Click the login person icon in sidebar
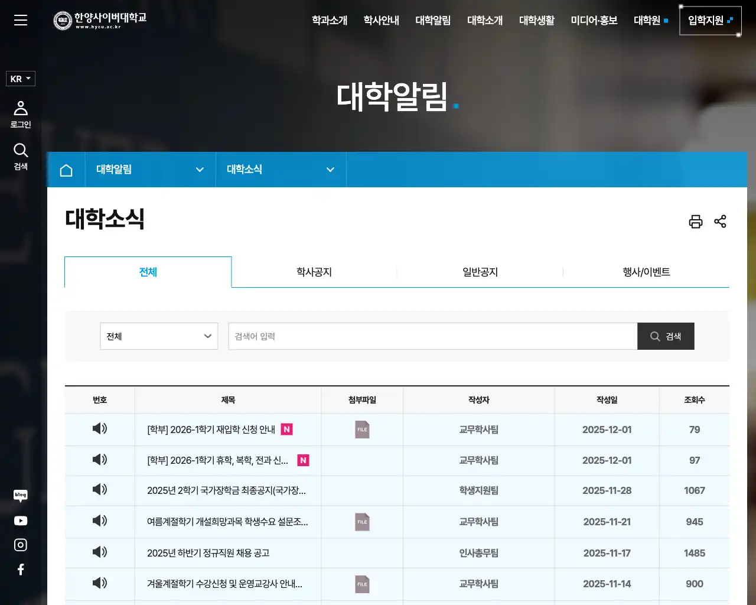This screenshot has width=756, height=605. pos(20,108)
